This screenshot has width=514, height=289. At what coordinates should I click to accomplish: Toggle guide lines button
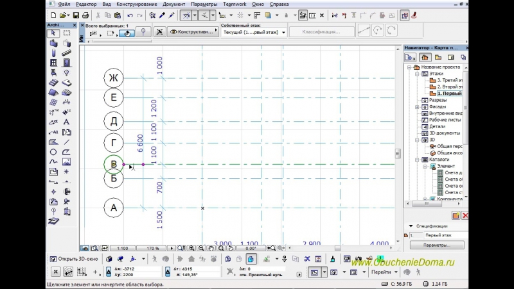pos(186,15)
